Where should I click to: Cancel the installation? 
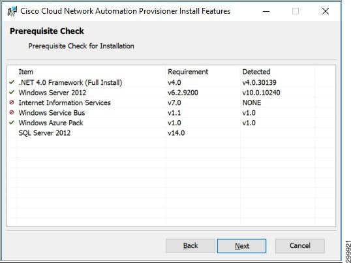coord(299,246)
